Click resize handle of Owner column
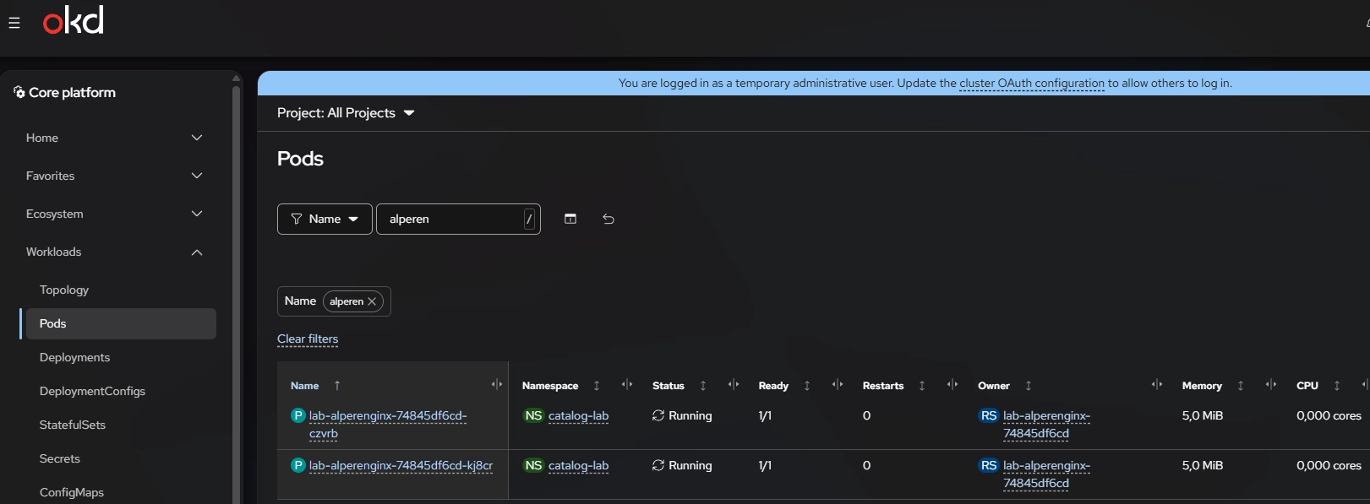Viewport: 1370px width, 504px height. point(1157,385)
